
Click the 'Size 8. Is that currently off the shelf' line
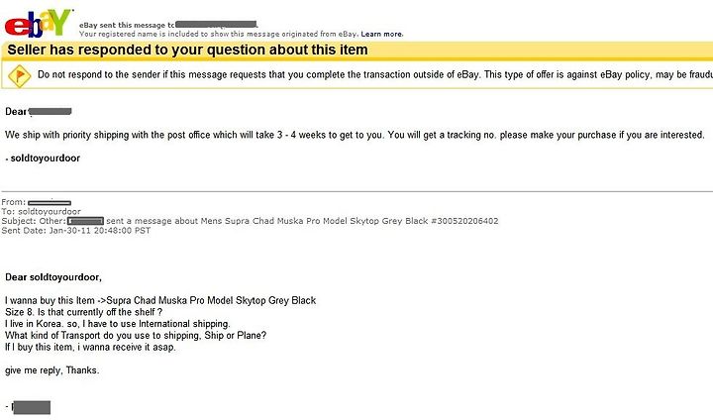coord(83,312)
